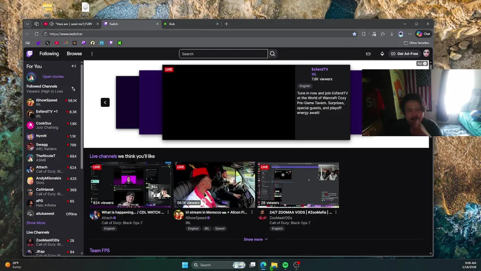Toggle the favorite star in address bar
The image size is (481, 271).
[x=354, y=34]
